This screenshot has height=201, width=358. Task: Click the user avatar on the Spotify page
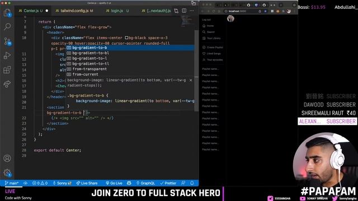tap(230, 18)
